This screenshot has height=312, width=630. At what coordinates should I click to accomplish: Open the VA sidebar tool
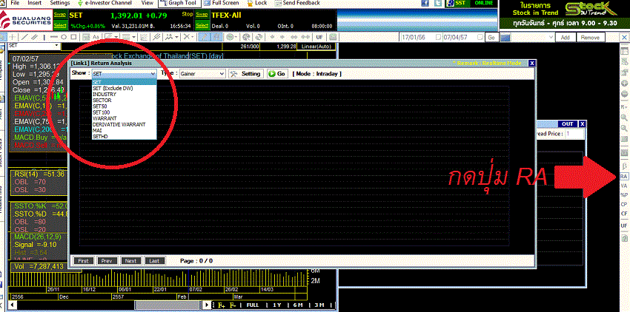pyautogui.click(x=624, y=186)
